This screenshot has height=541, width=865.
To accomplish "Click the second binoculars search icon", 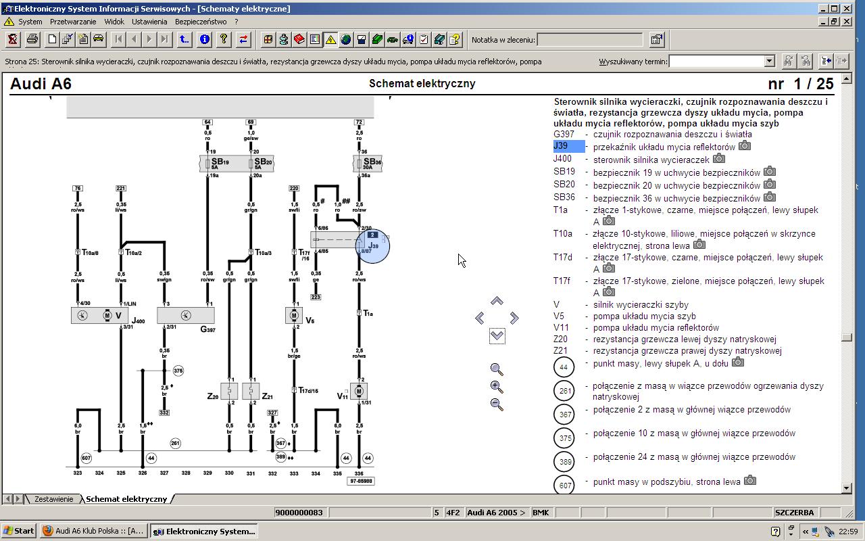I will point(805,61).
